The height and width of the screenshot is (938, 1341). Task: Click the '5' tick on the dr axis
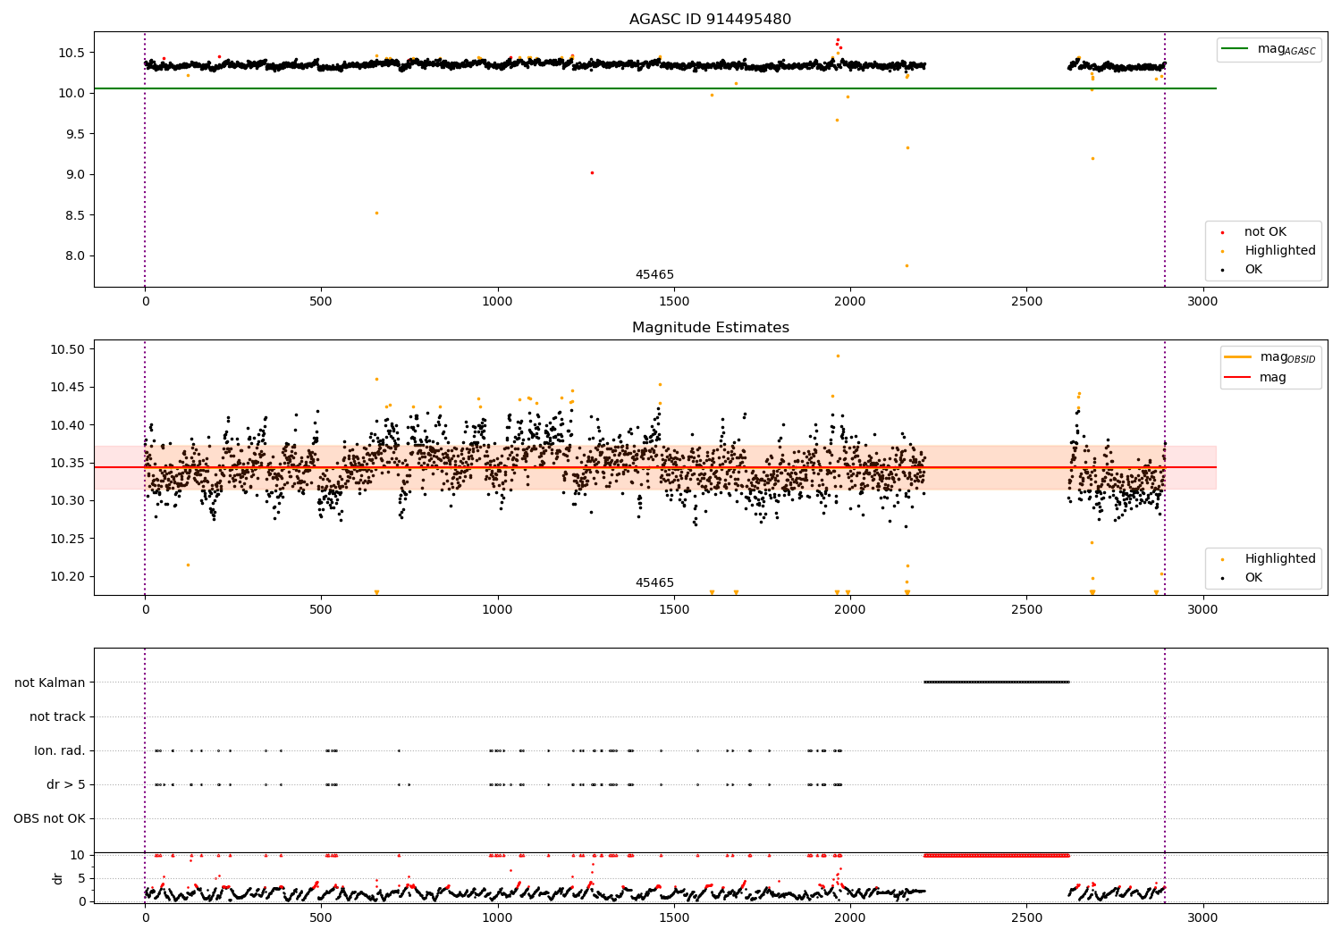coord(82,878)
